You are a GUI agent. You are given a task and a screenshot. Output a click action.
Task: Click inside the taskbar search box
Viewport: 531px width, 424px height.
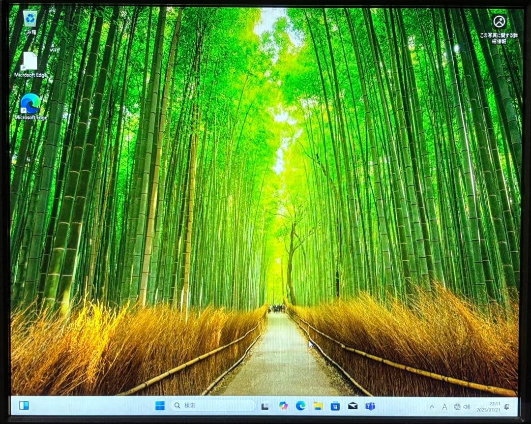[206, 407]
